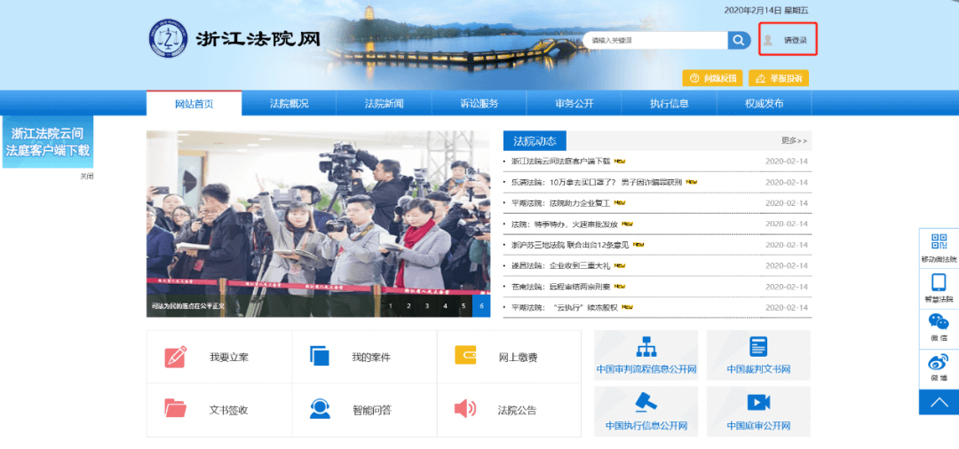This screenshot has height=449, width=959.
Task: Open the 法院概况 menu
Action: (289, 103)
